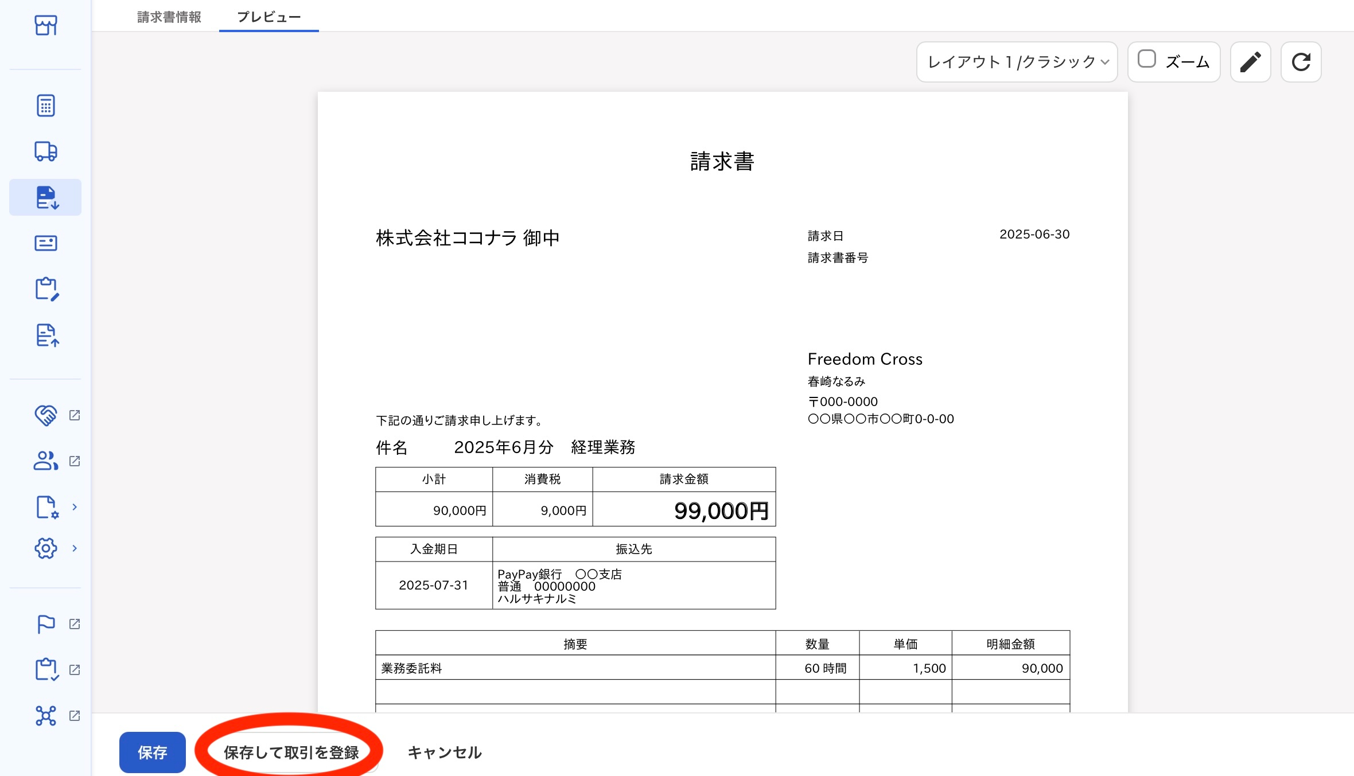The width and height of the screenshot is (1354, 776).
Task: Click the storefront icon atop the sidebar
Action: tap(45, 25)
